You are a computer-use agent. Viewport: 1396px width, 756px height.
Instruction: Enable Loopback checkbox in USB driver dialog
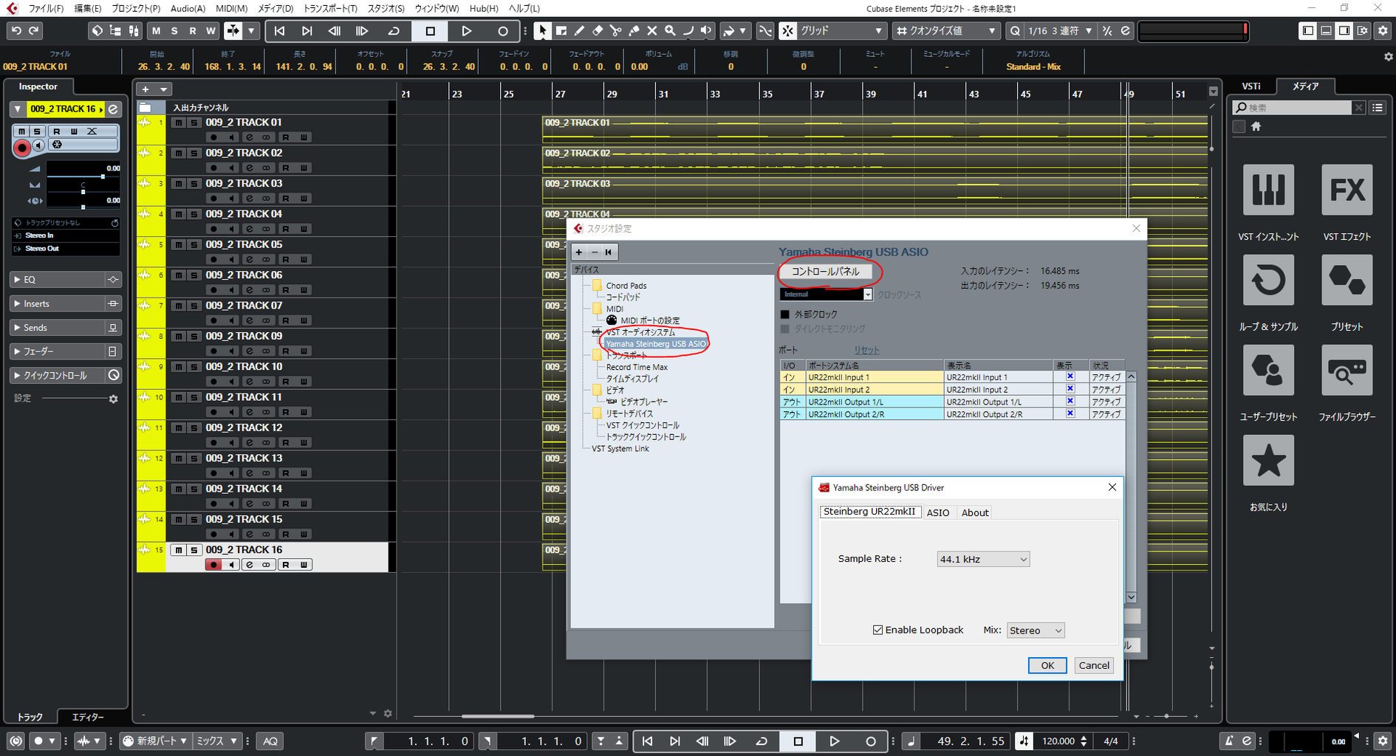coord(878,630)
